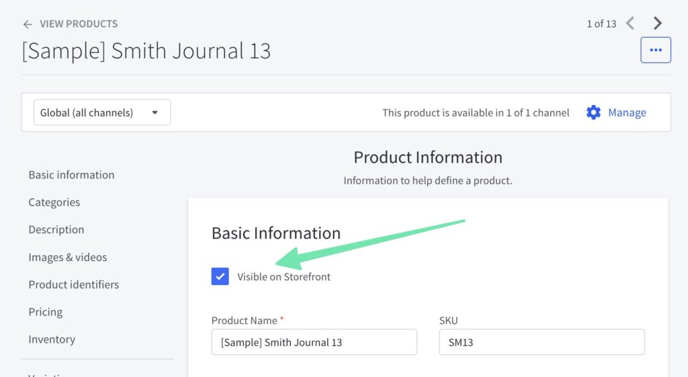688x377 pixels.
Task: Uncheck the Visible on Storefront checkbox
Action: tap(220, 276)
